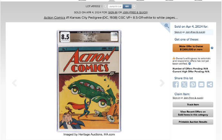Click the Jump to Lot field
Viewport: 222px width, 140px height.
click(x=115, y=6)
